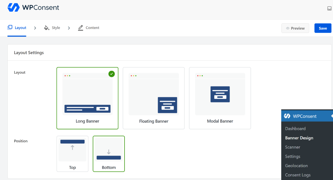Click the eye icon in Preview button
This screenshot has width=333, height=180.
(287, 28)
